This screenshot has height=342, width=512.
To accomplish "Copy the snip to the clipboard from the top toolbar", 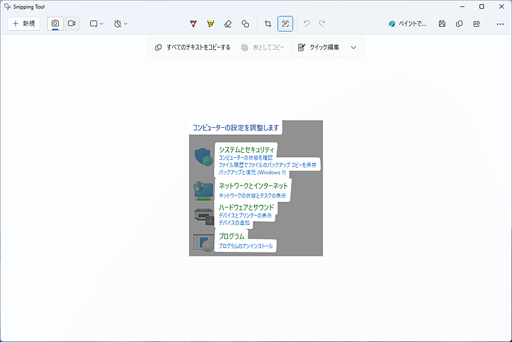I will 460,24.
